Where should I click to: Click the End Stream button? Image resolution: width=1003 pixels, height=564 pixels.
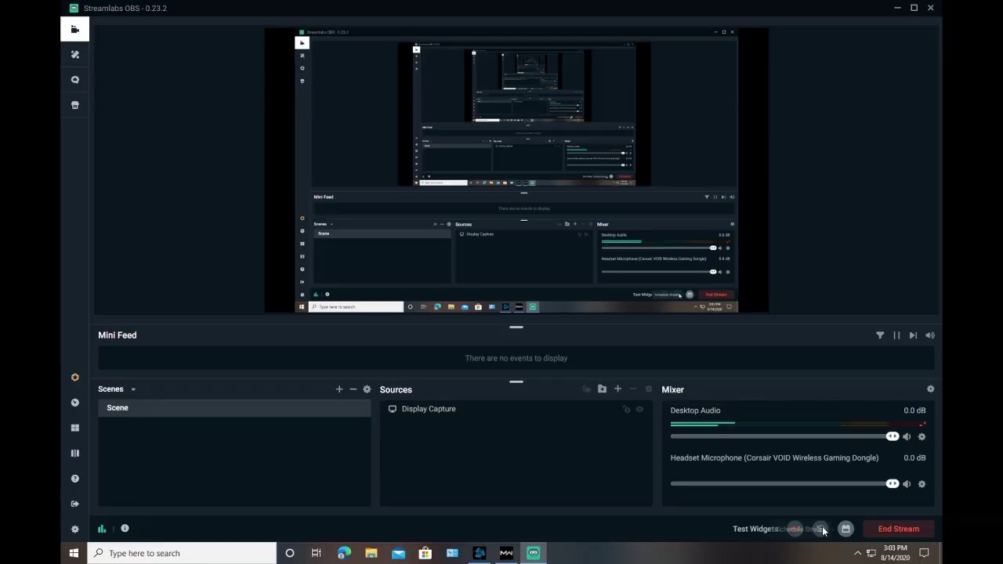pos(899,529)
